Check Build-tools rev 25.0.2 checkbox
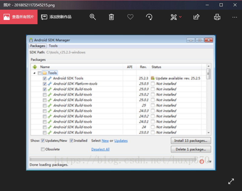 click(x=44, y=95)
